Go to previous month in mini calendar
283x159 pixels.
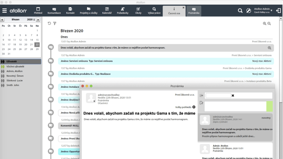point(2,20)
